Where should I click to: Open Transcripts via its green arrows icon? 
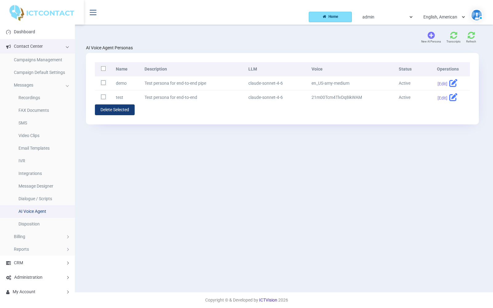coord(454,35)
